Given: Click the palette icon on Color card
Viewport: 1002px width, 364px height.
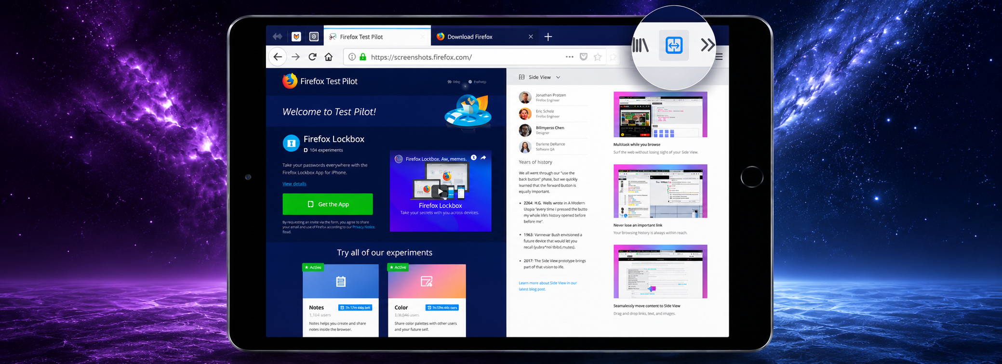Looking at the screenshot, I should tap(427, 281).
